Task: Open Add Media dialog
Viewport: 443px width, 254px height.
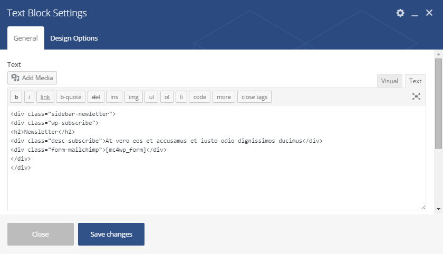Action: 32,77
